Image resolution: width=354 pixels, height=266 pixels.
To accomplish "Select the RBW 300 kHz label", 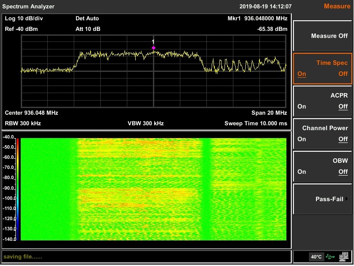I will pyautogui.click(x=23, y=123).
